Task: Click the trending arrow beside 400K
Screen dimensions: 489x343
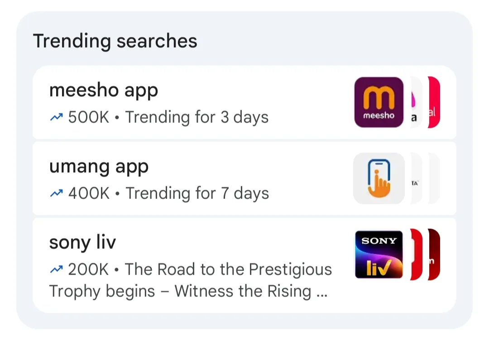Action: click(56, 193)
